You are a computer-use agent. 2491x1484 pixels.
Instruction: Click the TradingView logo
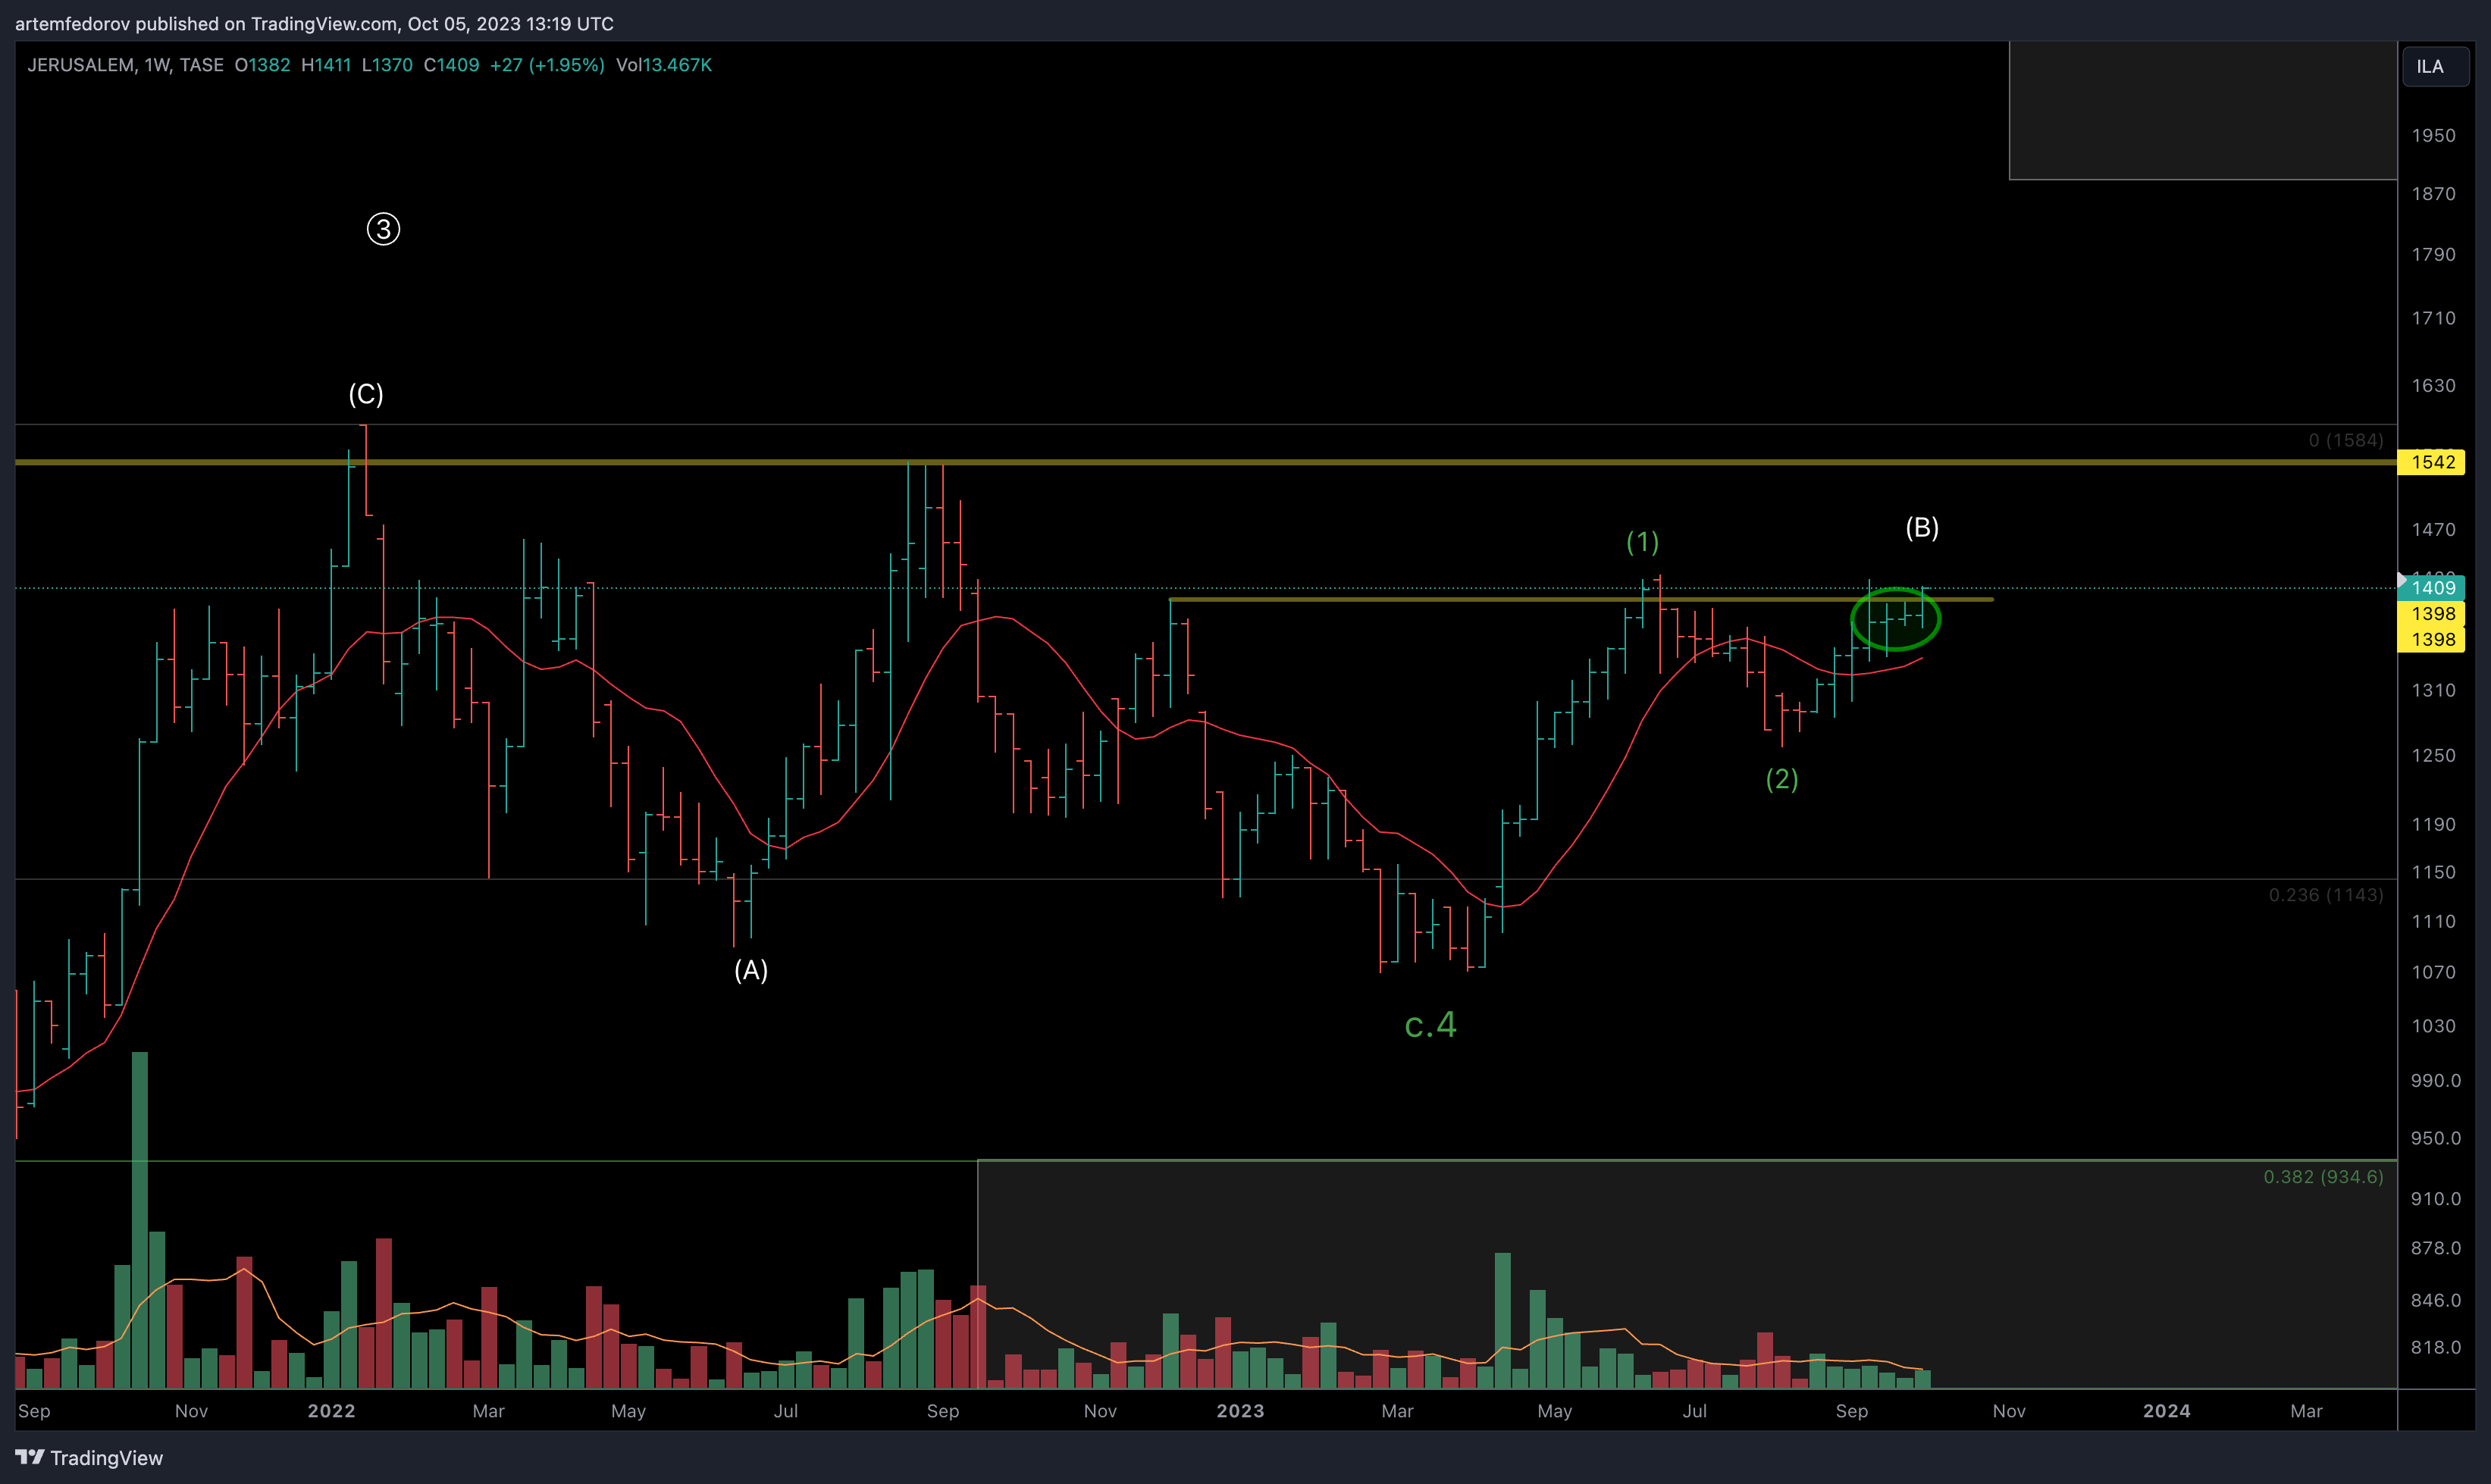[89, 1457]
